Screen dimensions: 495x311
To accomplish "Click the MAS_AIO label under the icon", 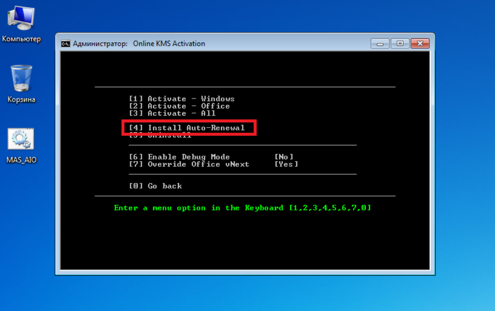I will [21, 160].
